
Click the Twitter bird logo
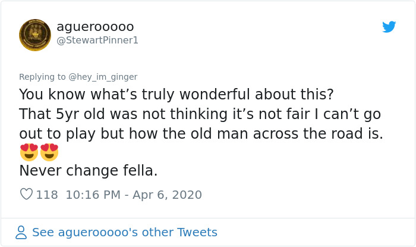389,27
